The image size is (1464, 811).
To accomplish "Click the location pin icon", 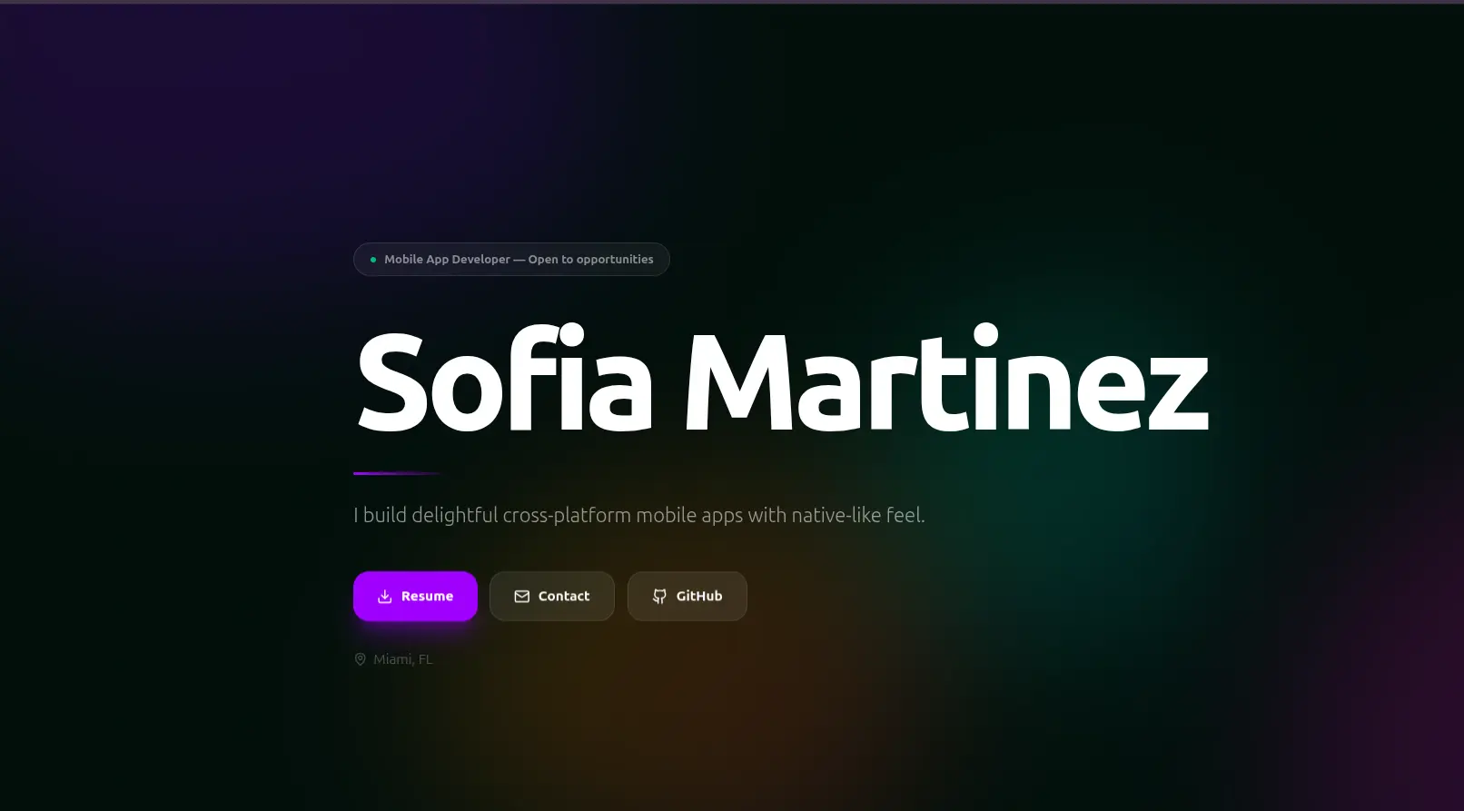I will point(361,659).
